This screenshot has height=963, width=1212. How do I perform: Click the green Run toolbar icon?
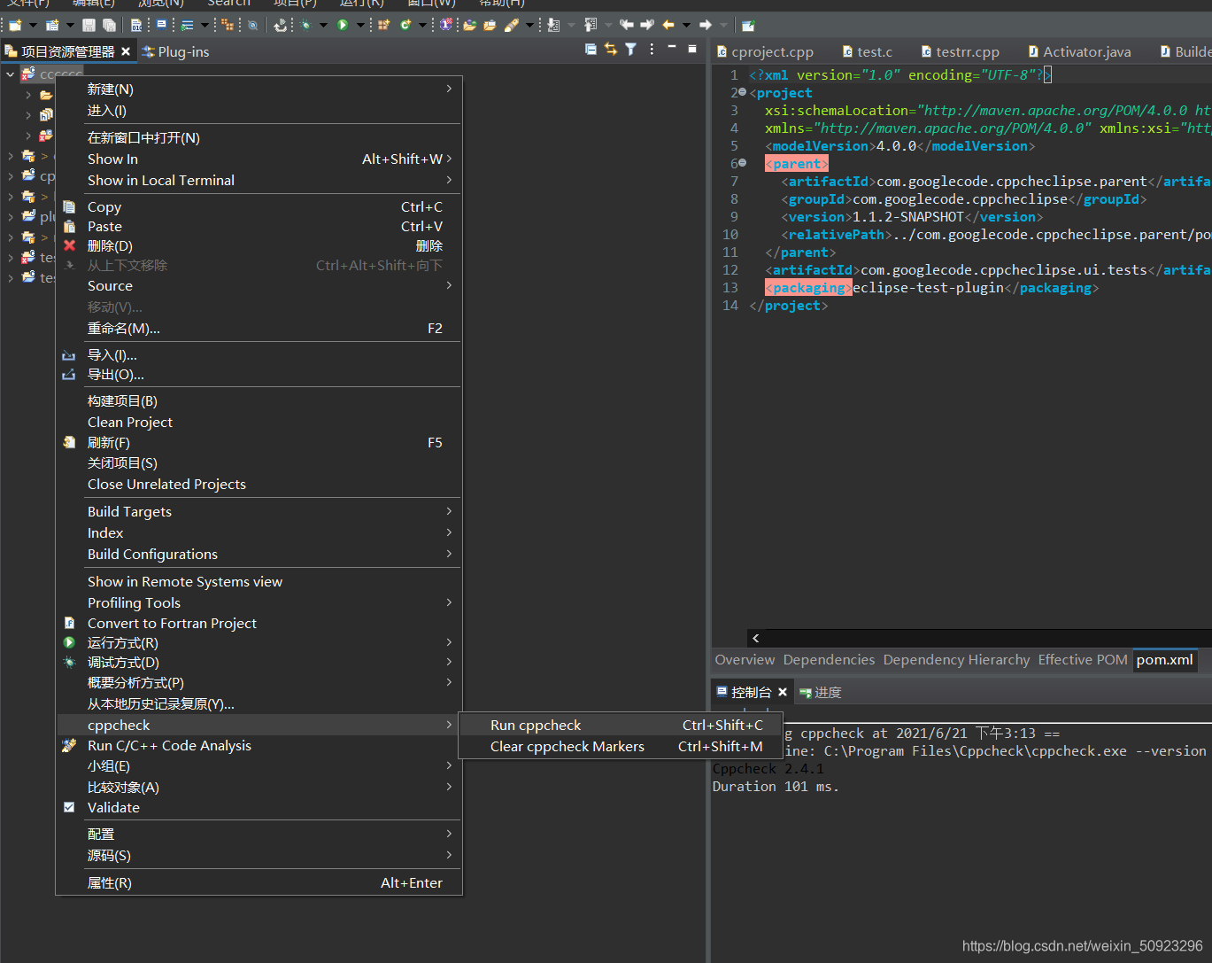pos(343,25)
